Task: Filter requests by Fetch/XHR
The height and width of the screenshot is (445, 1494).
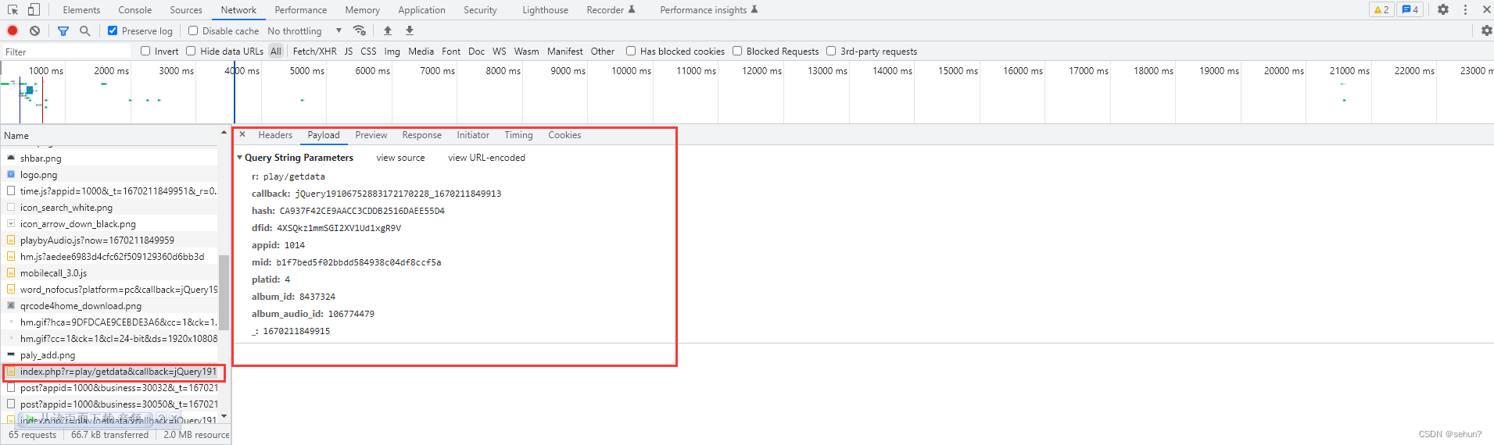Action: point(314,51)
